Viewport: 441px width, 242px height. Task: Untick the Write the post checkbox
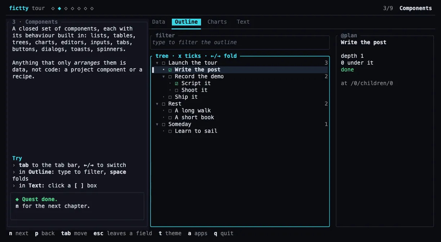(x=170, y=70)
